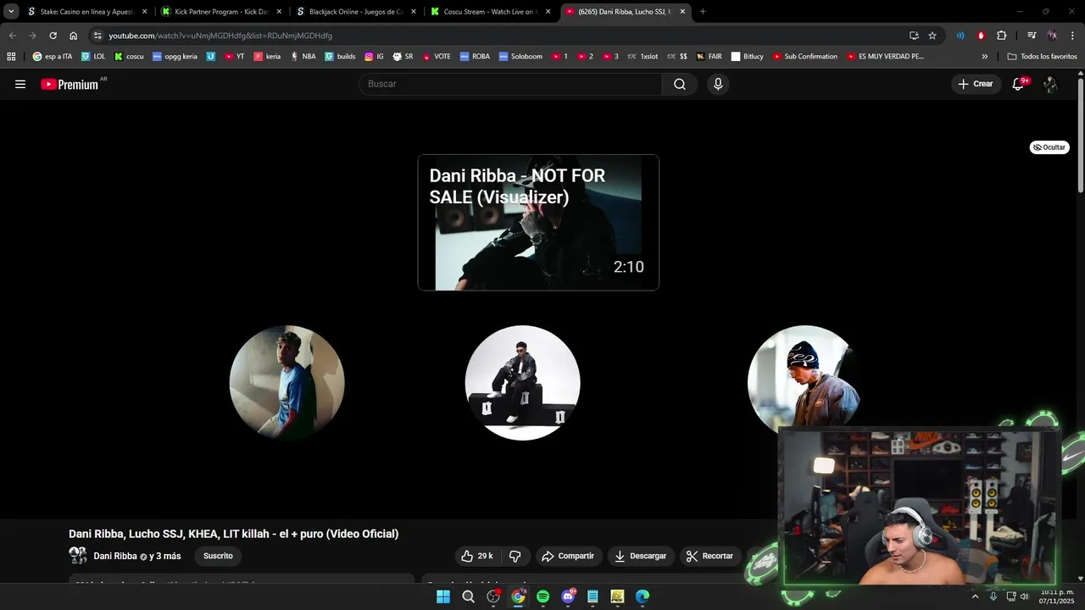Open the Chrome profile avatar
The height and width of the screenshot is (610, 1085).
click(x=1052, y=36)
